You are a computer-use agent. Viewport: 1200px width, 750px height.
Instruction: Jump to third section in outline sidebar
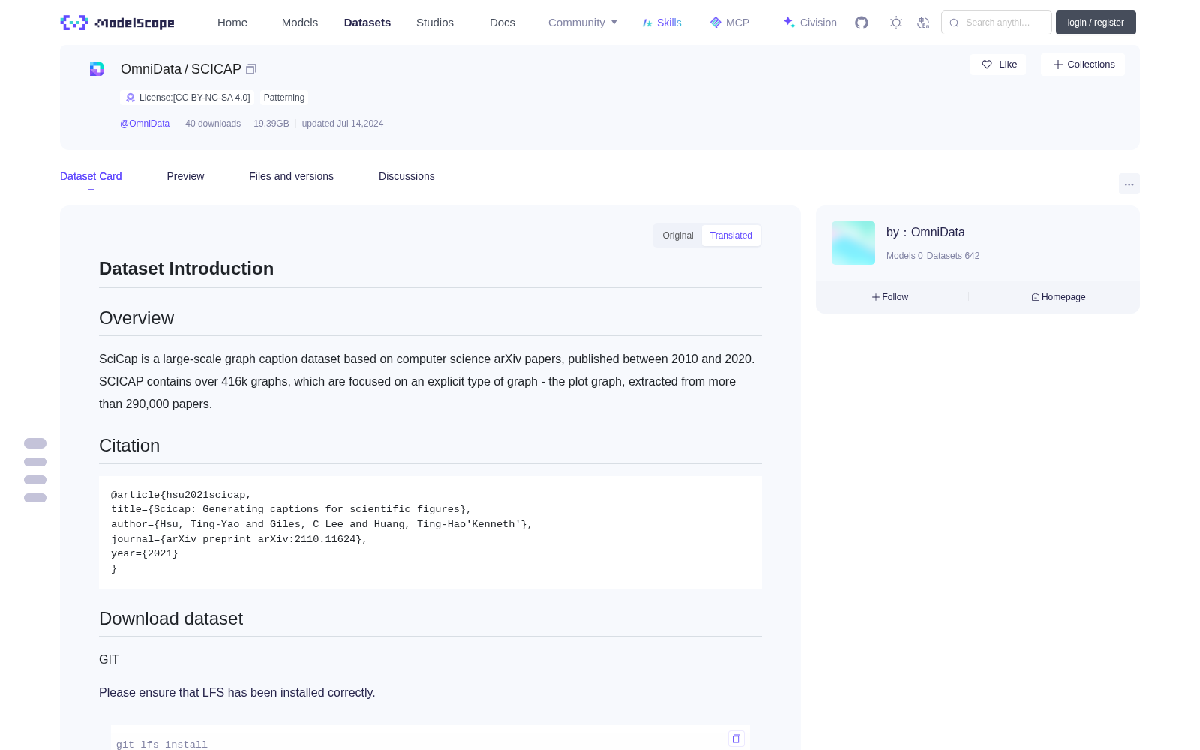tap(35, 480)
